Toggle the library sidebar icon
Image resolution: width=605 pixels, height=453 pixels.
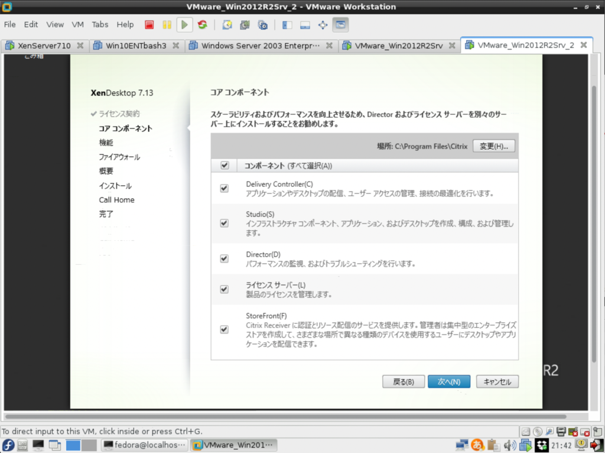coord(287,25)
